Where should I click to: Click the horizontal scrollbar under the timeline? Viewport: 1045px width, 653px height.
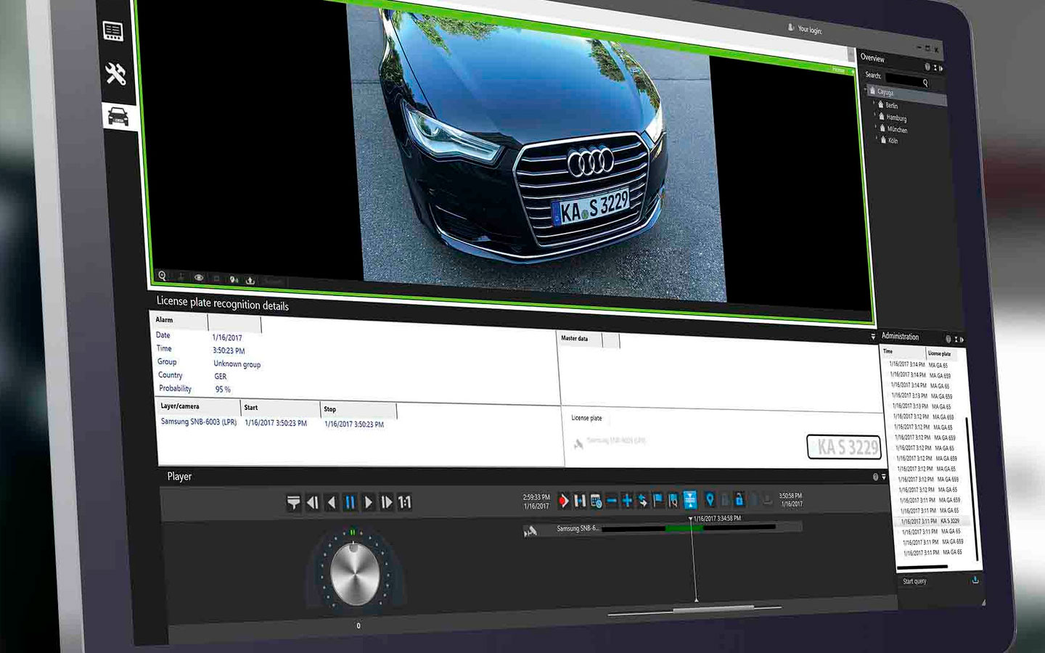click(715, 609)
